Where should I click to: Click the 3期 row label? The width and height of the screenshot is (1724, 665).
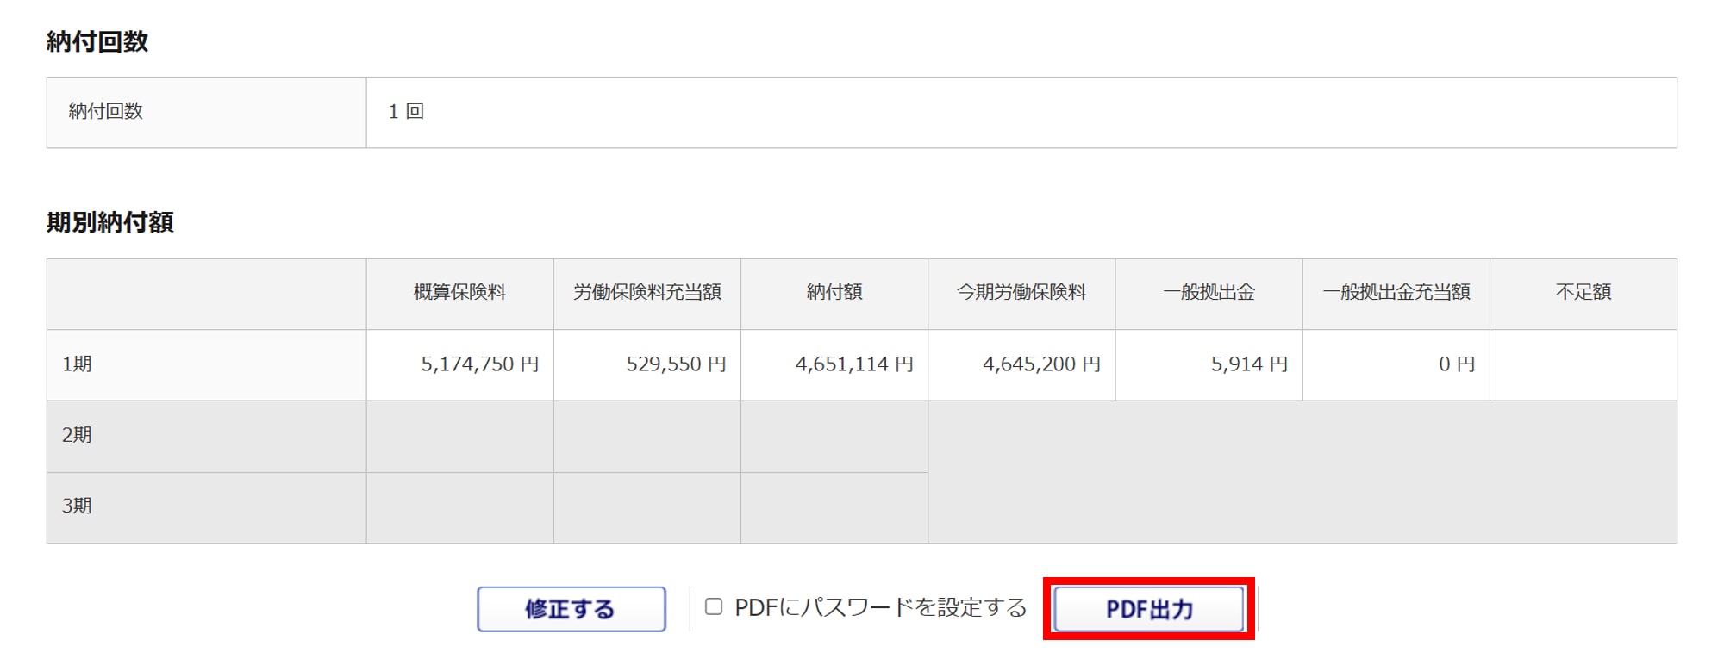[77, 506]
